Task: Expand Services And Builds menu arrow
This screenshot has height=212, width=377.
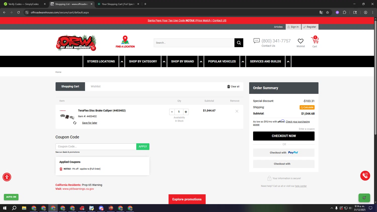Action: [x=288, y=62]
